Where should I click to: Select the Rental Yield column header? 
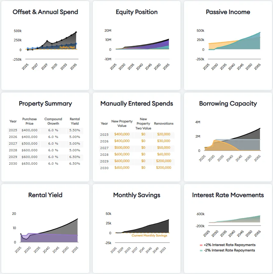(x=75, y=121)
